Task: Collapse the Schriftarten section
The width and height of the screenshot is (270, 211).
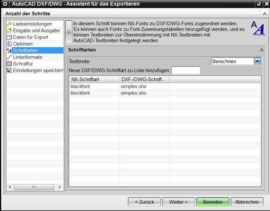Action: (x=261, y=50)
